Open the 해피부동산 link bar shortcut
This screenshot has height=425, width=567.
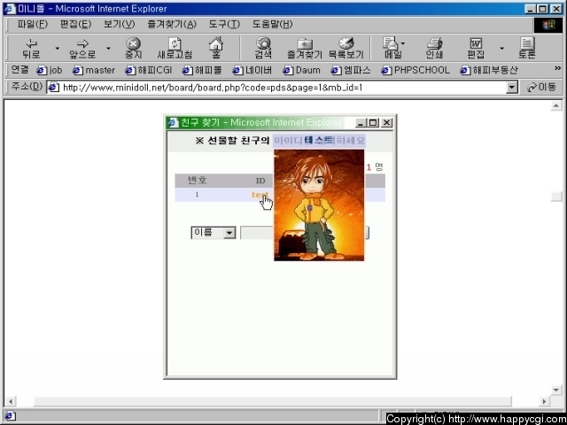[x=489, y=70]
